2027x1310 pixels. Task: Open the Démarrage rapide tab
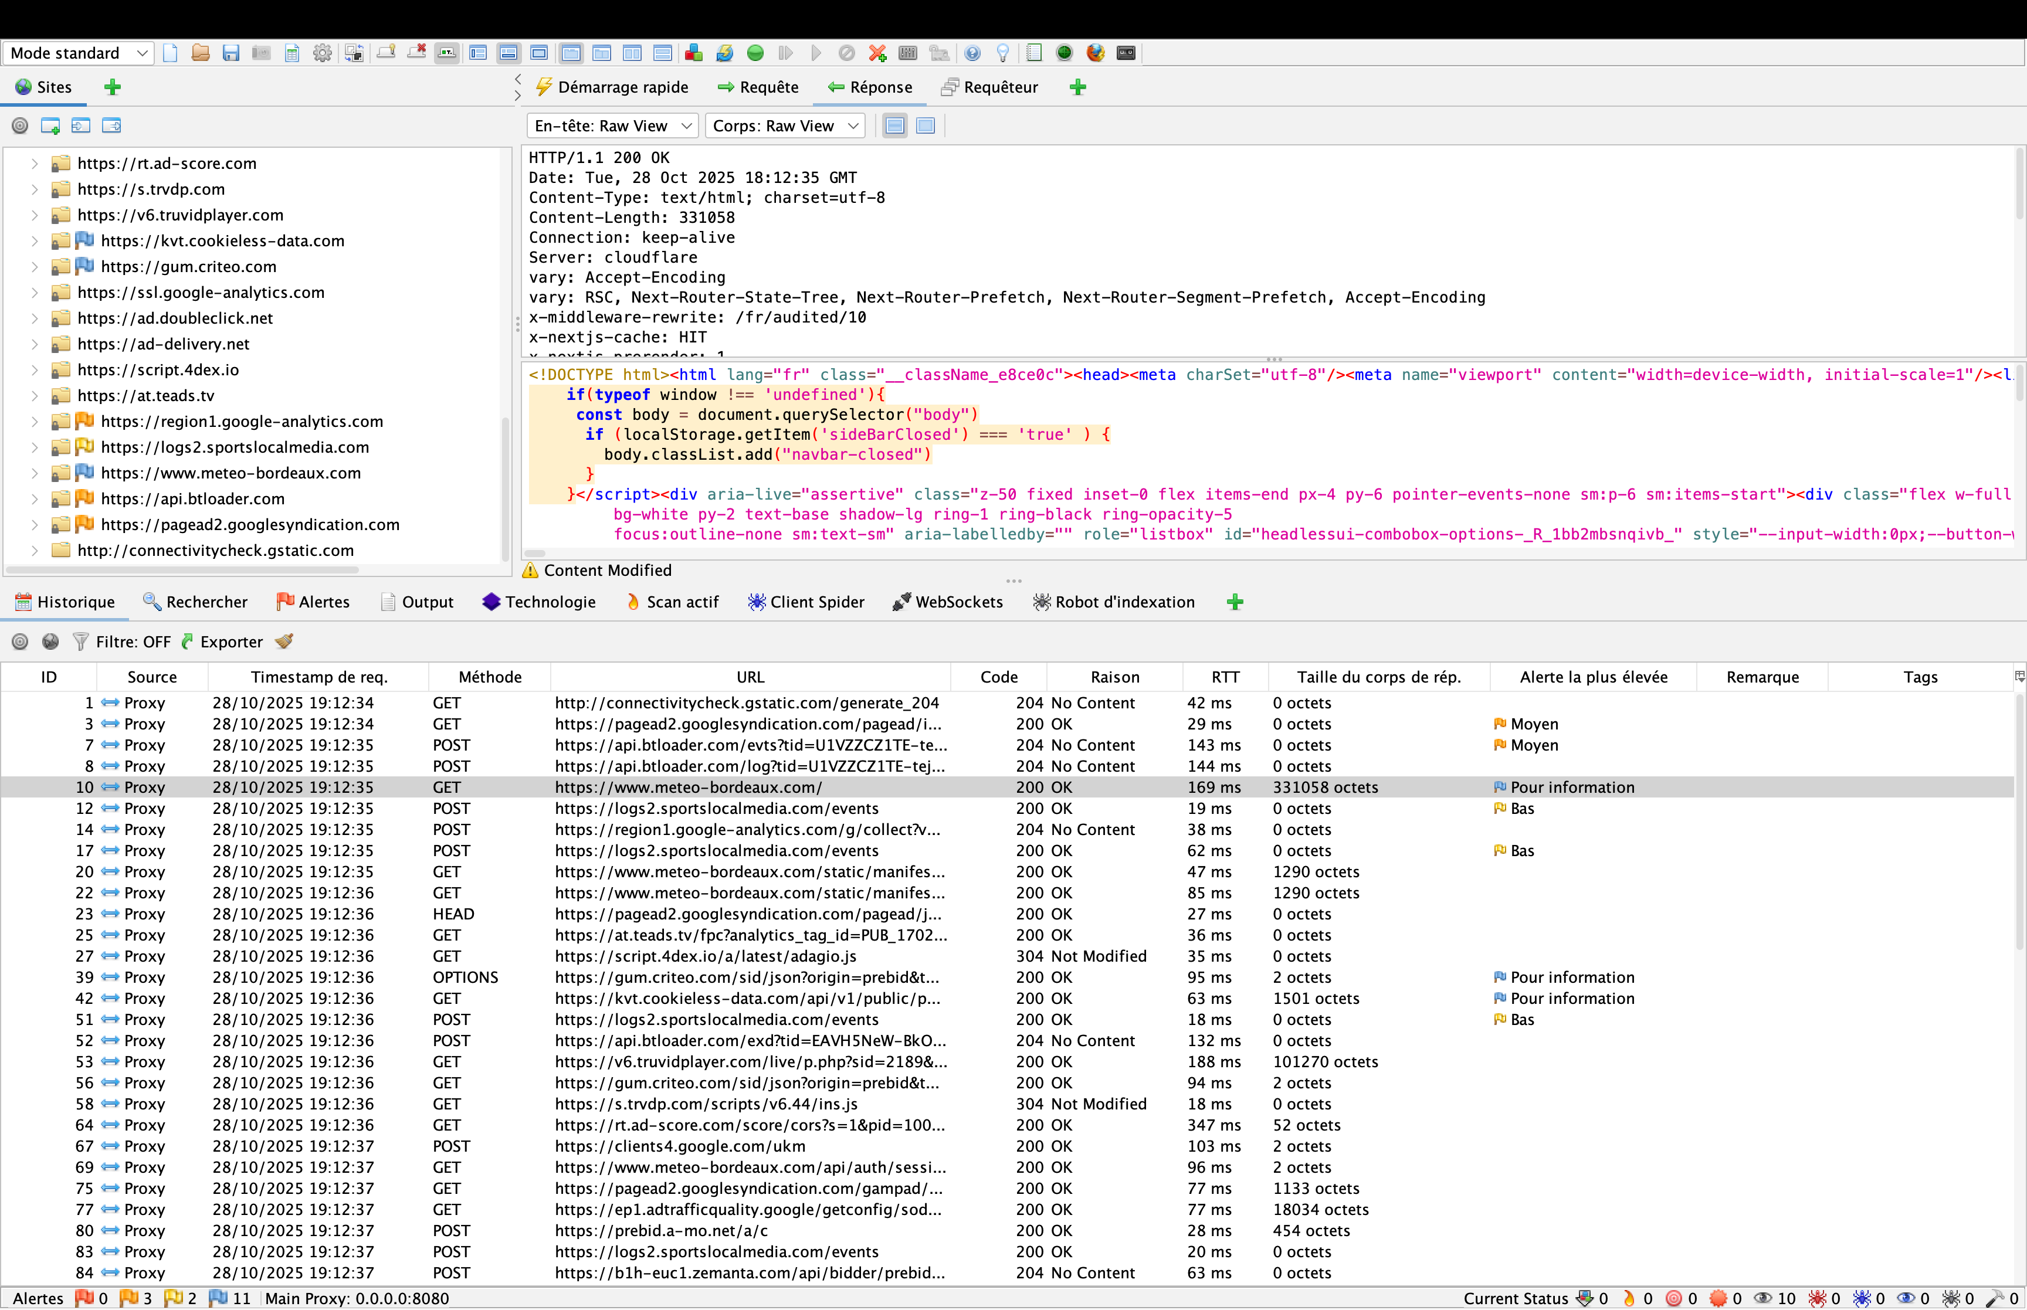614,87
